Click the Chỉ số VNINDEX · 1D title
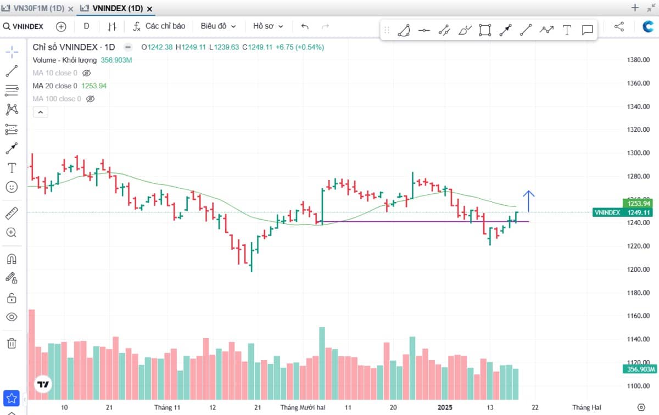The width and height of the screenshot is (659, 415). [x=74, y=47]
